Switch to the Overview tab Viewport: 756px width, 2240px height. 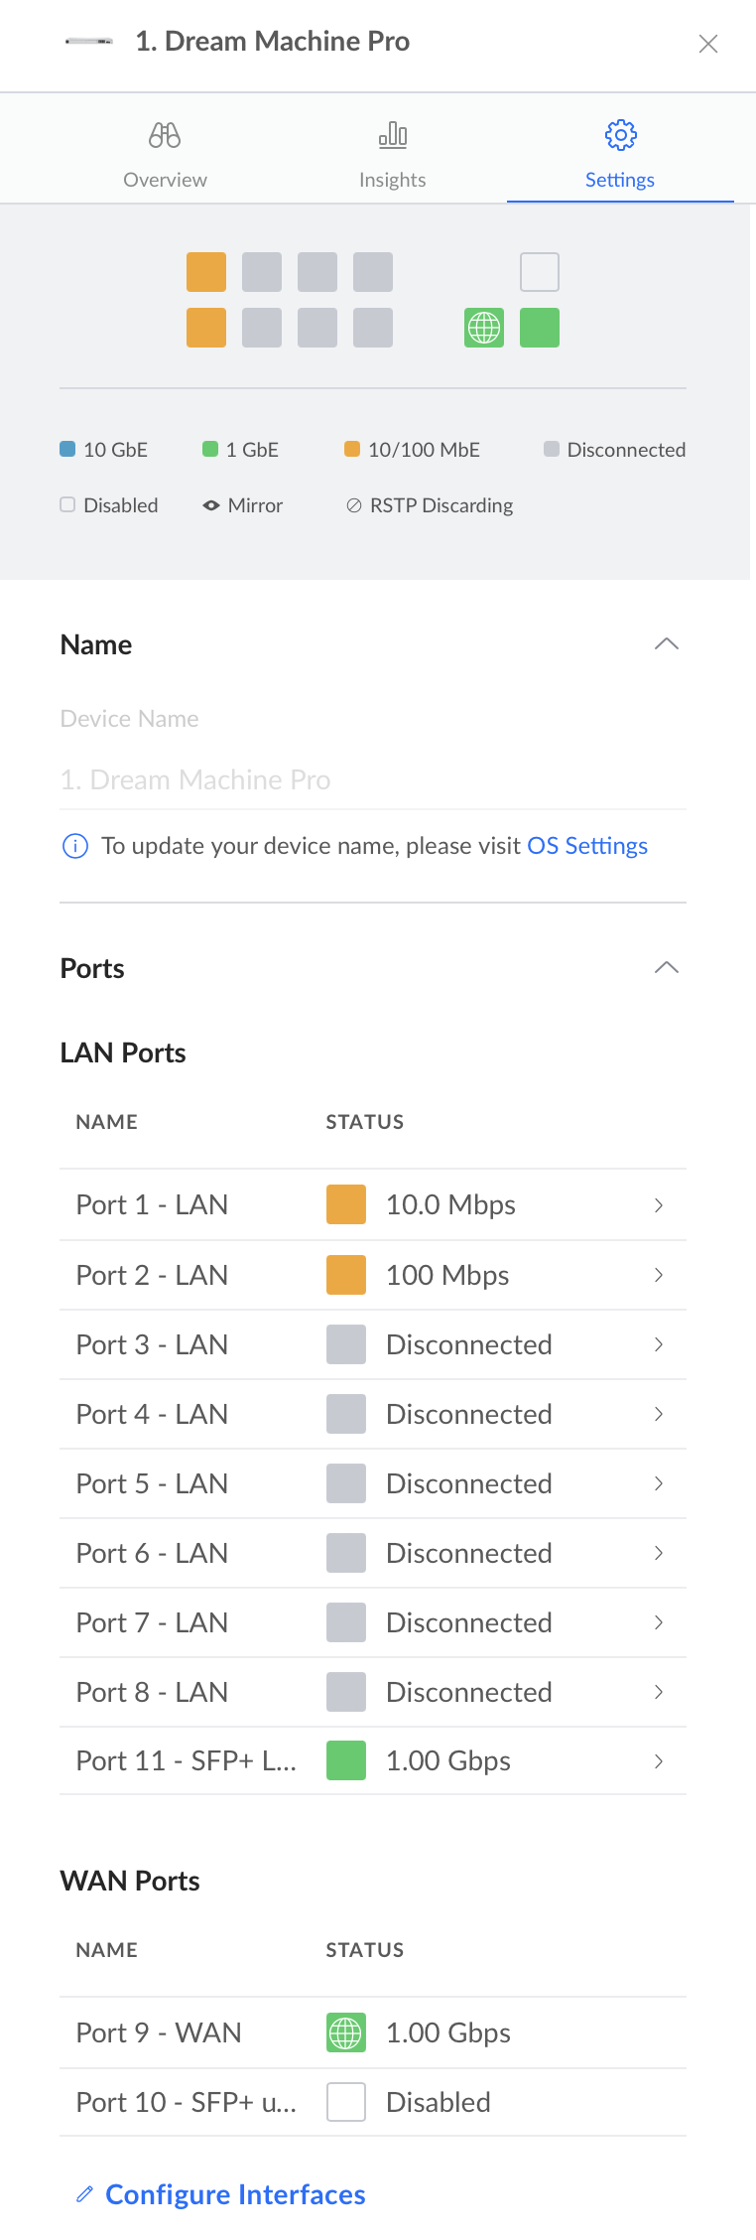165,180
